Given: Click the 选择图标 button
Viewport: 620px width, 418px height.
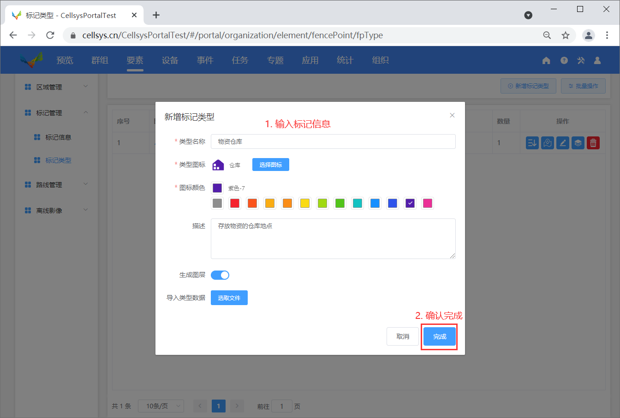Looking at the screenshot, I should click(x=271, y=165).
